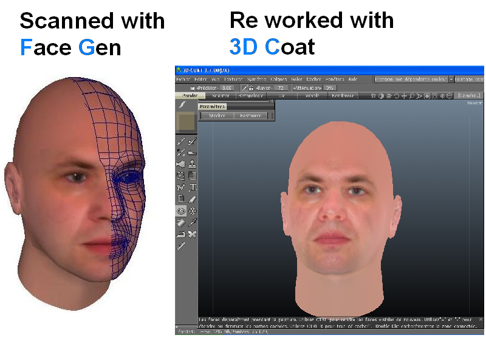486x352 pixels.
Task: Select the ruler measure tool
Action: click(x=181, y=246)
